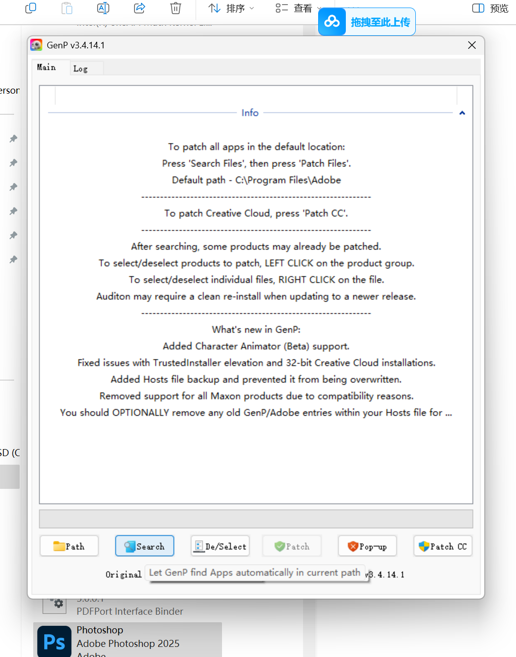Select the Photoshop Ps icon in Explorer
Viewport: 516px width, 657px height.
point(54,642)
